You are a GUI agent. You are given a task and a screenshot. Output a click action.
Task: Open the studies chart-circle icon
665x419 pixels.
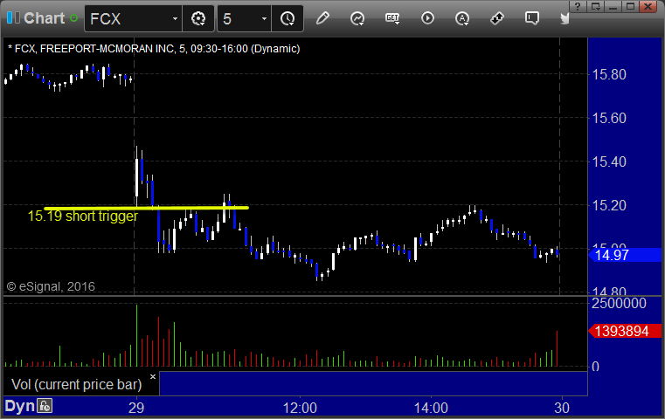click(357, 18)
